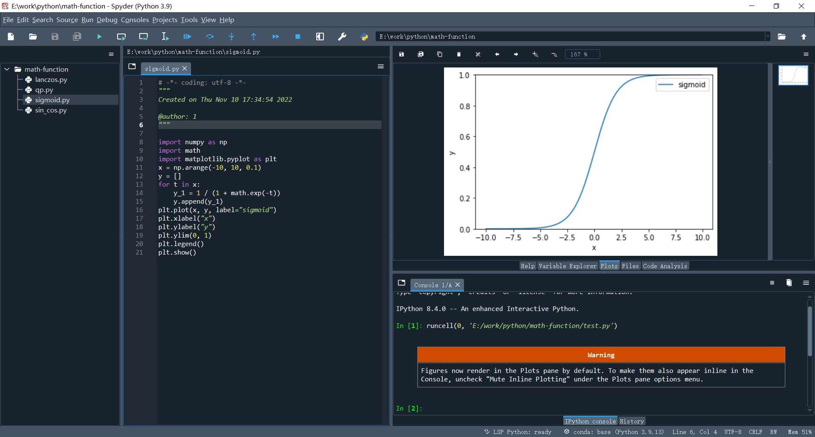Open Preferences with the wrench icon

click(342, 37)
